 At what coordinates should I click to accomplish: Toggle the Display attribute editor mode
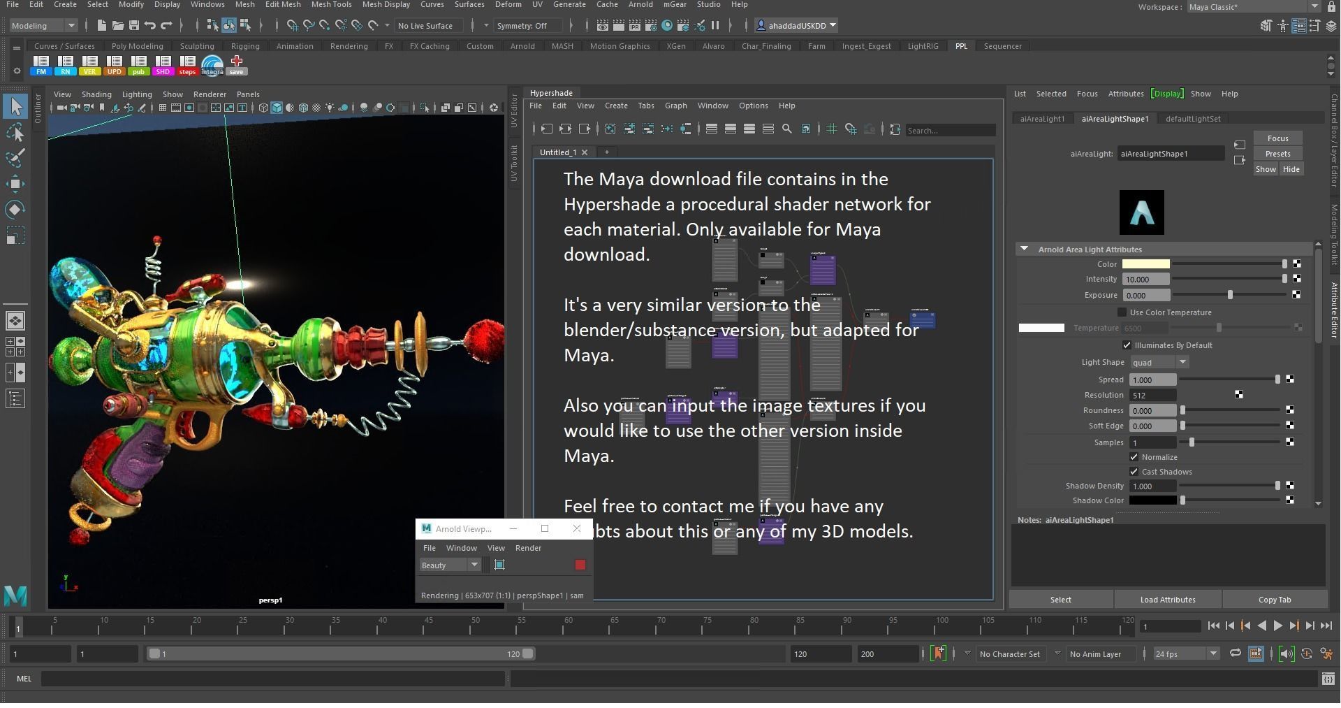point(1168,94)
